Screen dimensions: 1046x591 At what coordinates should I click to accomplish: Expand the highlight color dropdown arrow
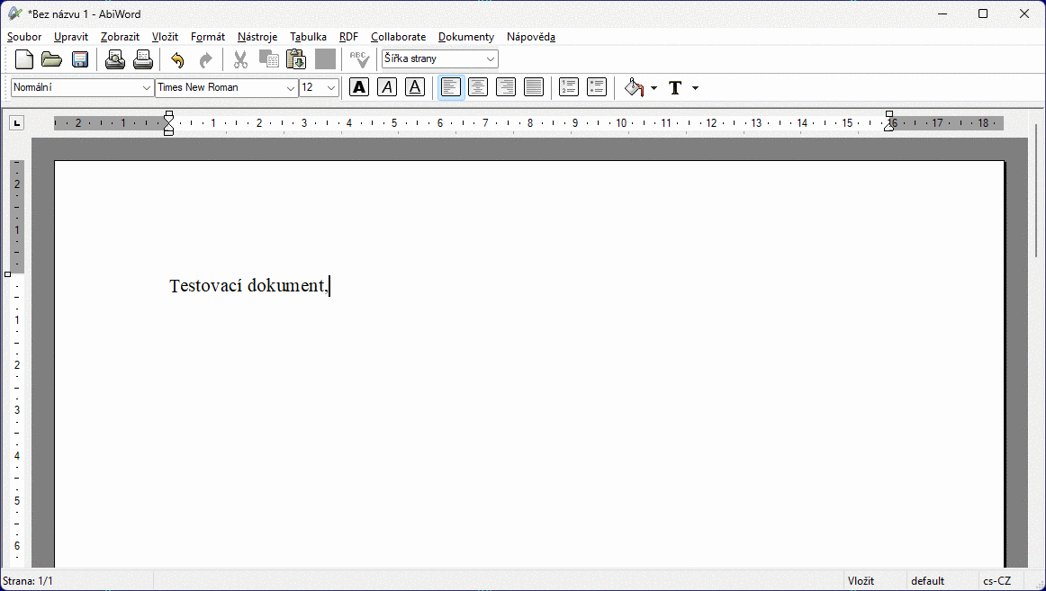654,88
